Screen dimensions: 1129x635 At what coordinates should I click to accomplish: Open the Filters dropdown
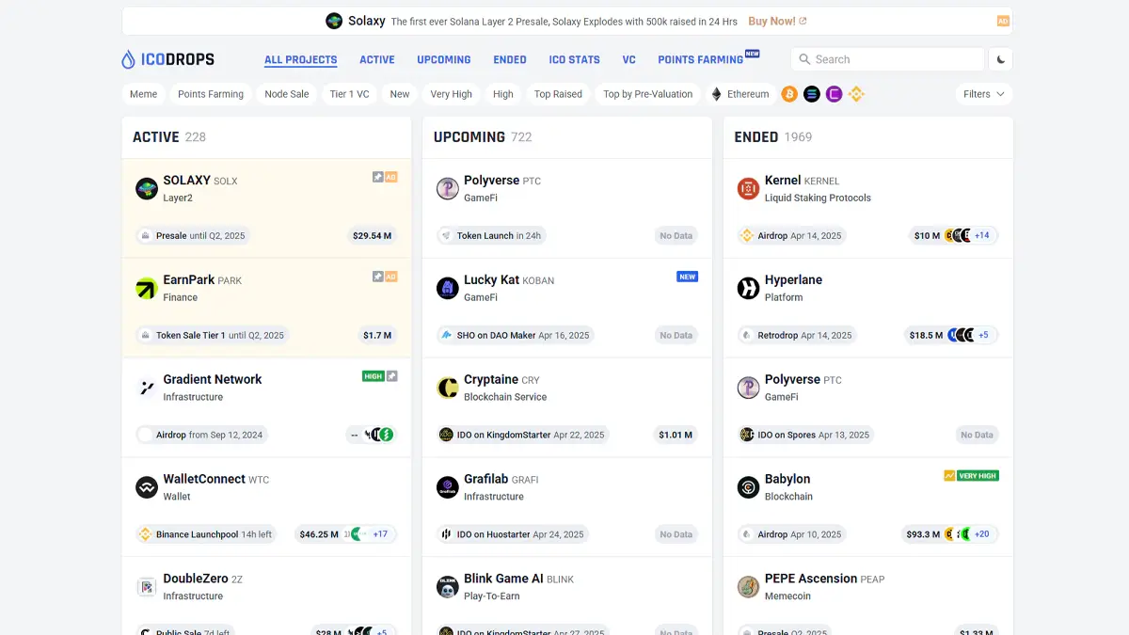pos(984,94)
